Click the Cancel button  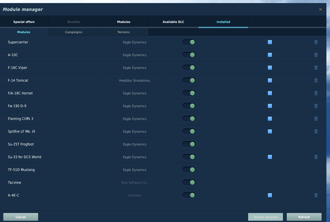tap(20, 217)
